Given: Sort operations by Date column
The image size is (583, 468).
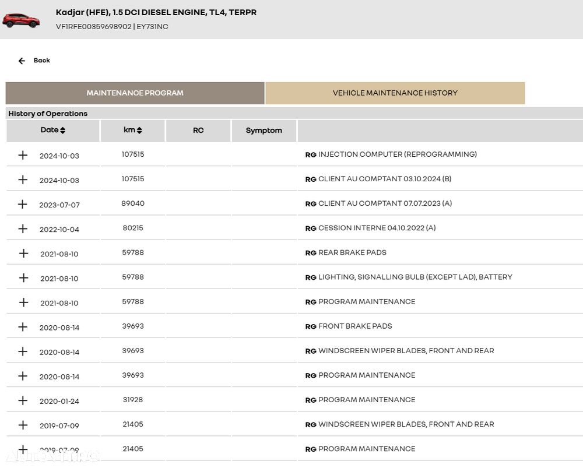Looking at the screenshot, I should pyautogui.click(x=53, y=130).
